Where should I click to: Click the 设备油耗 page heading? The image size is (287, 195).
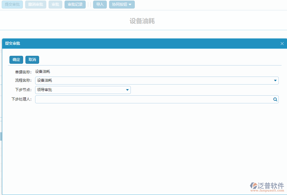click(x=142, y=21)
